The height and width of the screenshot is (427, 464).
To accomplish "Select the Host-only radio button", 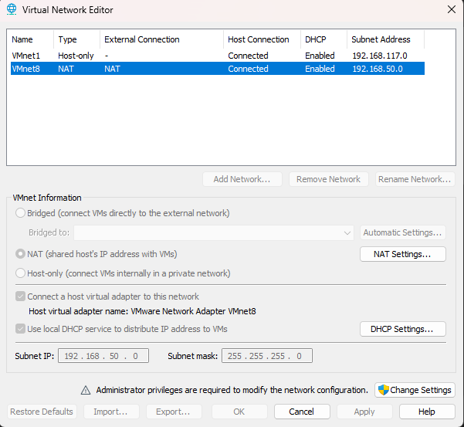I will point(21,273).
